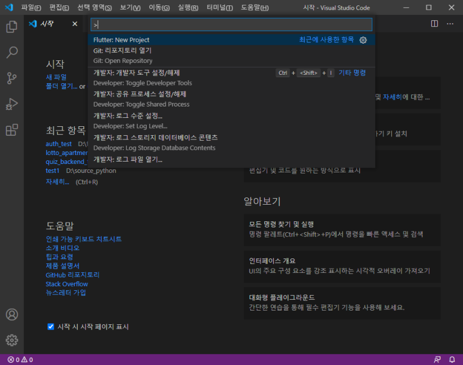Select 개발자: 공유 프로세스 설정/해제 command

click(231, 99)
